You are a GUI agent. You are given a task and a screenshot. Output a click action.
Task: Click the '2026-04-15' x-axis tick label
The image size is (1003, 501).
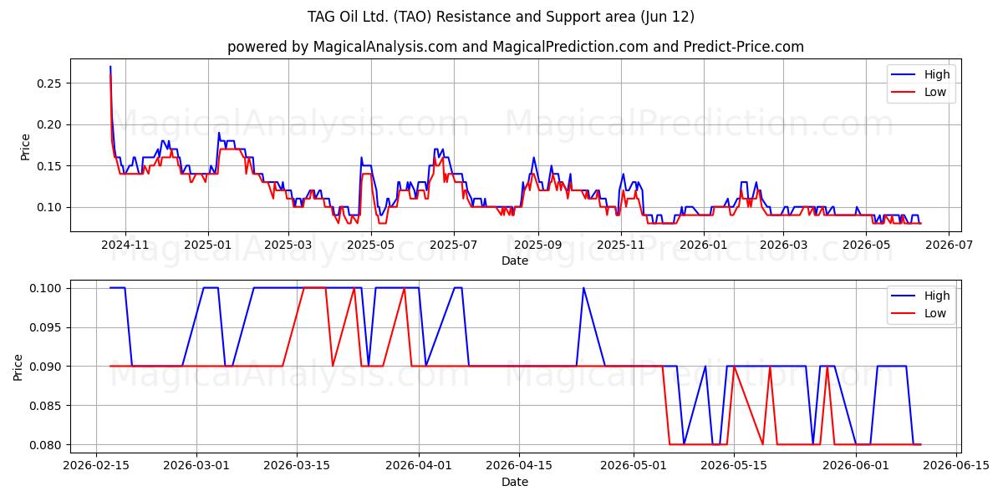(x=519, y=466)
